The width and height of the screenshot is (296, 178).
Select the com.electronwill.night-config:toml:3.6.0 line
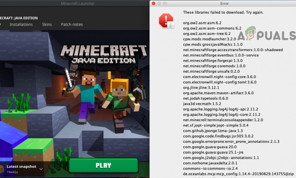pos(220,82)
